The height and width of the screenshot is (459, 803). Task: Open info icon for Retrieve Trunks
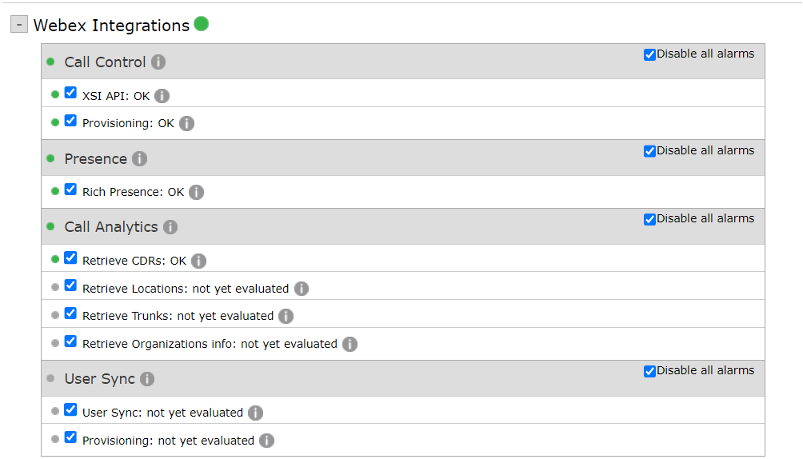(x=286, y=316)
